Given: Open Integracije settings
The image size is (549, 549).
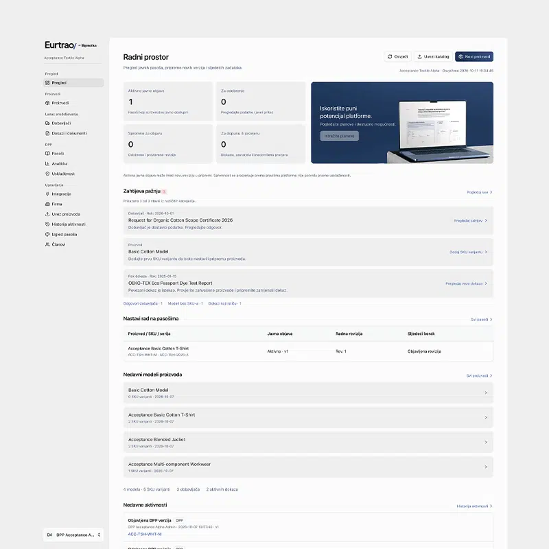Looking at the screenshot, I should click(73, 194).
